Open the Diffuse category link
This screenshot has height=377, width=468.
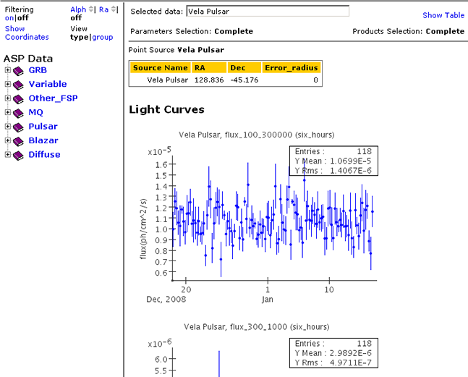coord(44,154)
